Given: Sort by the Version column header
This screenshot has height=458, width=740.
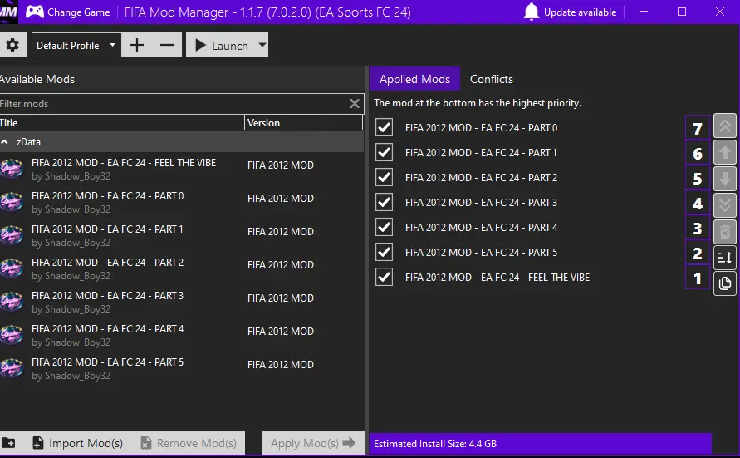Looking at the screenshot, I should [x=282, y=123].
